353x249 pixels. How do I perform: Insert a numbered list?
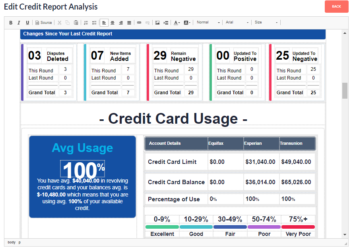click(x=86, y=23)
